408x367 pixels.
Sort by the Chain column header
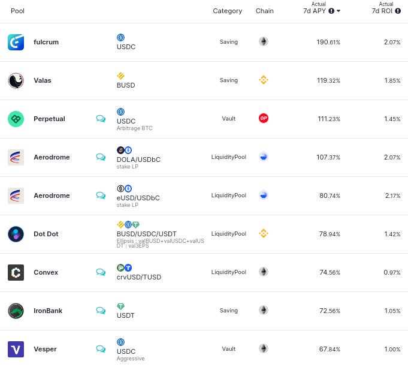pos(264,11)
